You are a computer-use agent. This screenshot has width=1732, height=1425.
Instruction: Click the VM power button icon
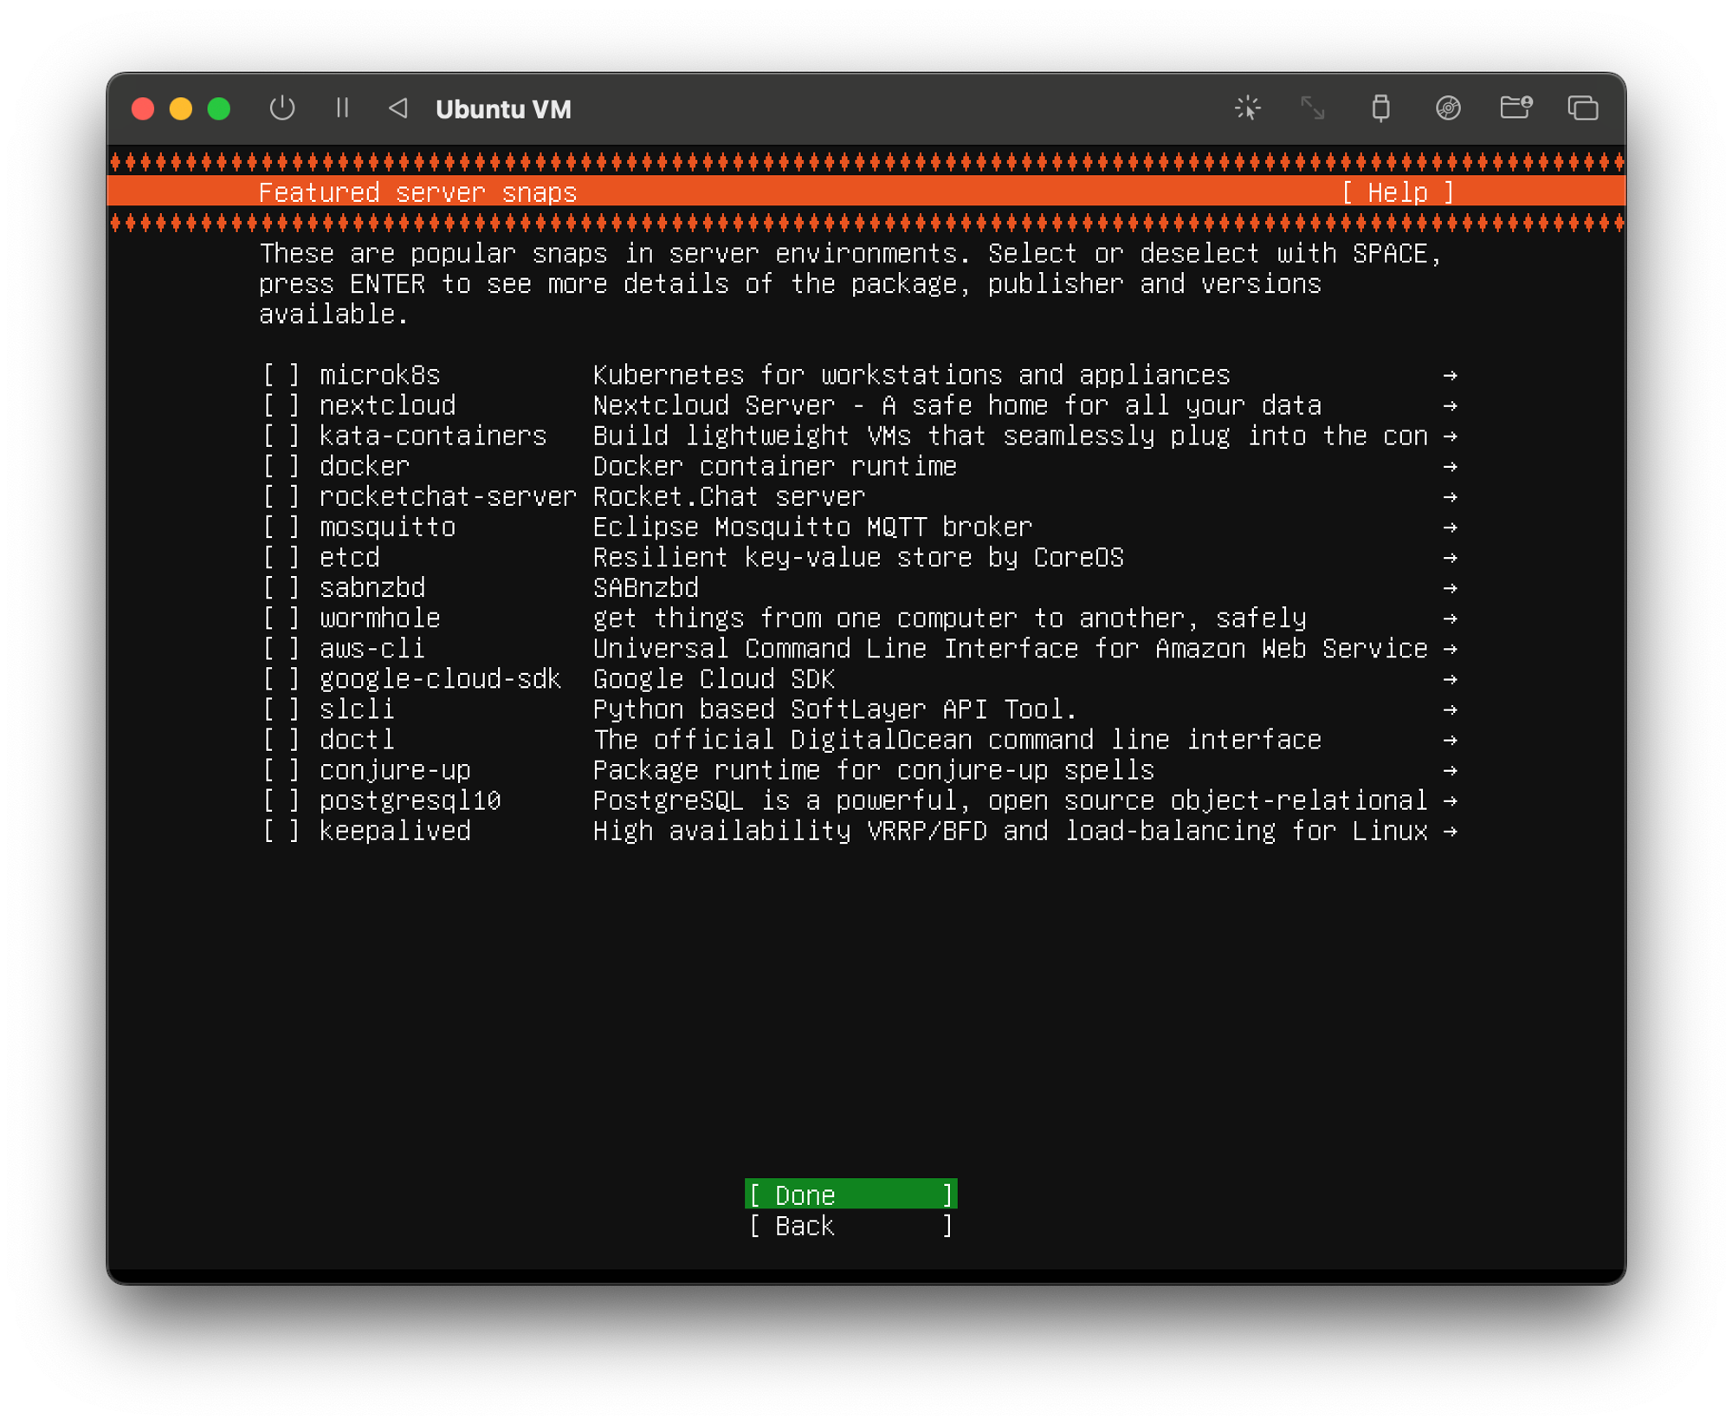click(282, 108)
